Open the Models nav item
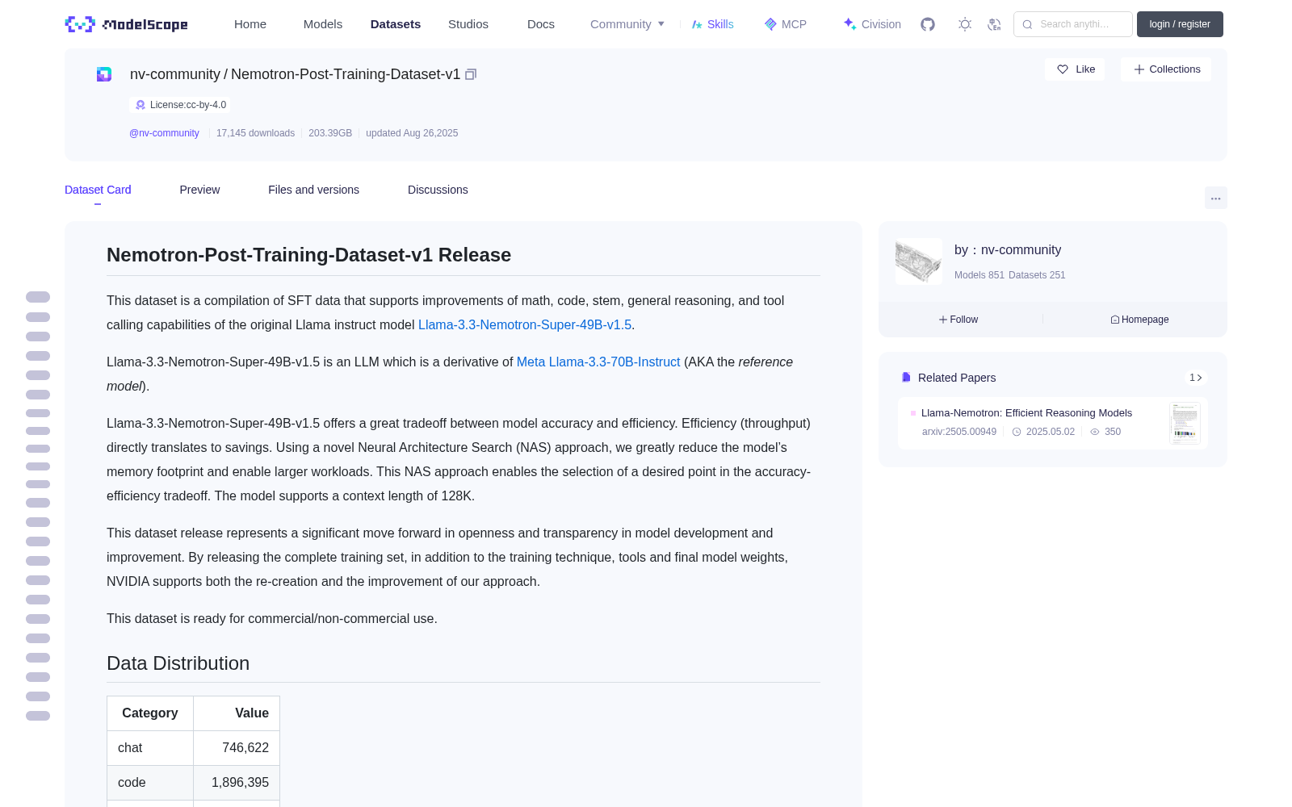This screenshot has width=1292, height=807. tap(323, 24)
